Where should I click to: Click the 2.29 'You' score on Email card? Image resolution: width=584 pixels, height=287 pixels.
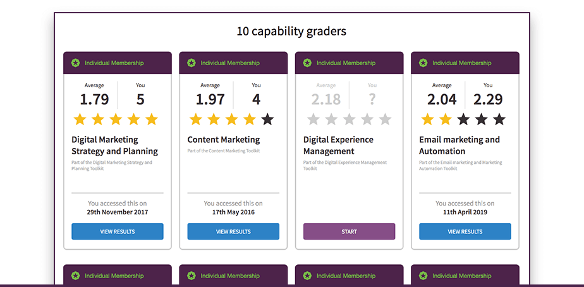(487, 99)
